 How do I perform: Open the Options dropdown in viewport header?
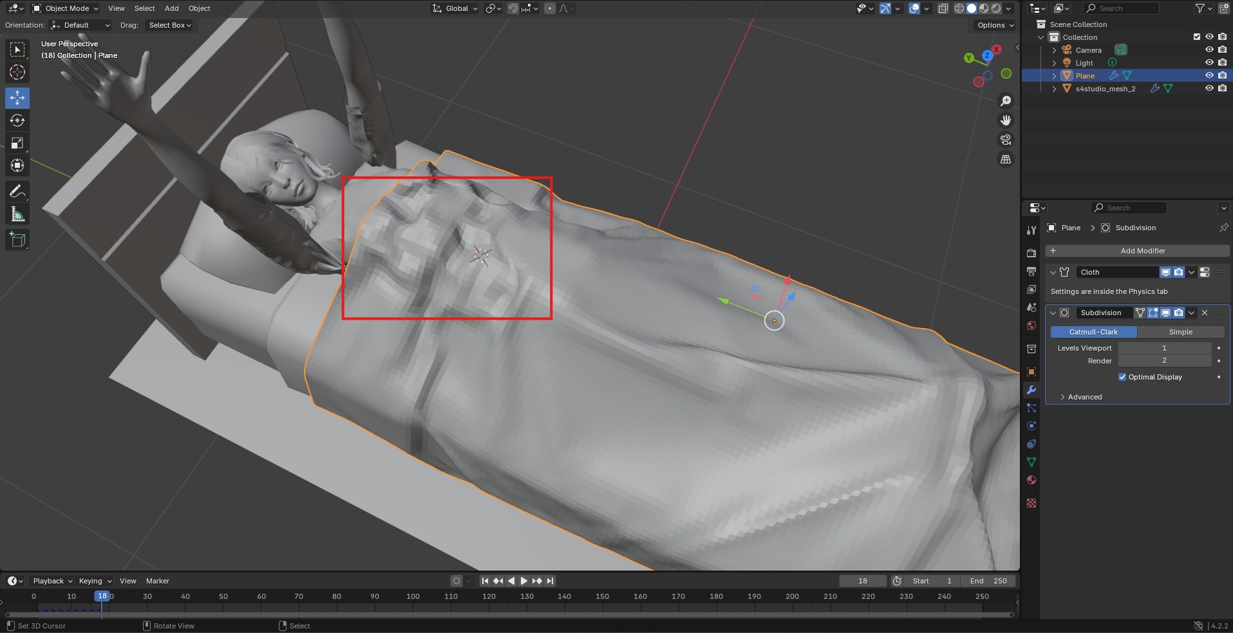[995, 25]
